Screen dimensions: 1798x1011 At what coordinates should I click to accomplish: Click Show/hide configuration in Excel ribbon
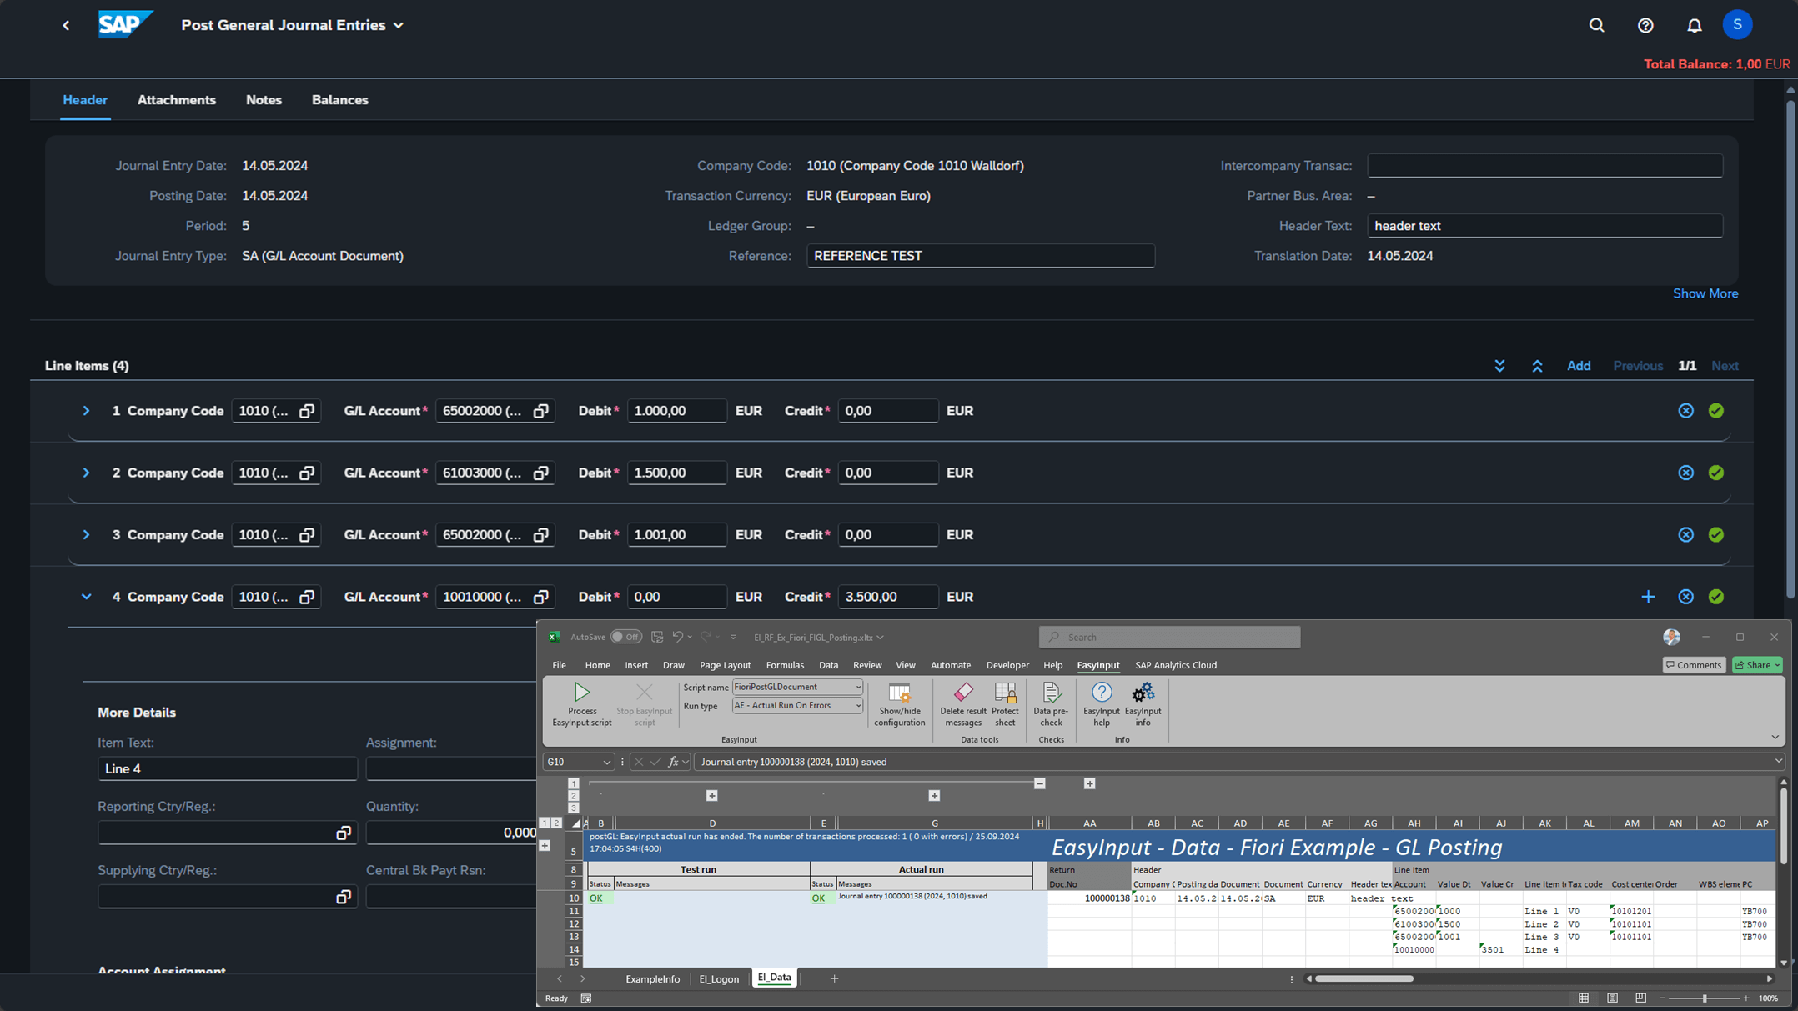tap(899, 704)
